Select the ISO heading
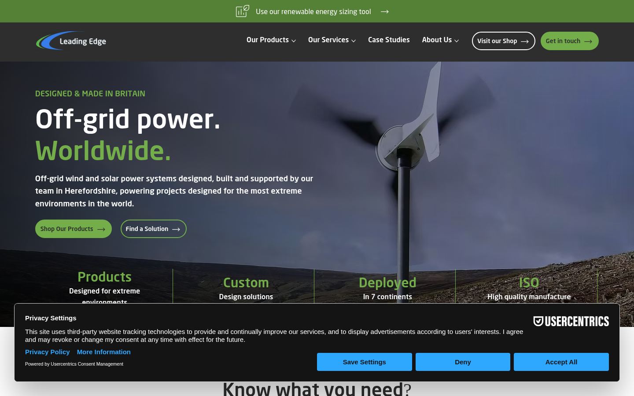The image size is (634, 396). click(x=529, y=282)
